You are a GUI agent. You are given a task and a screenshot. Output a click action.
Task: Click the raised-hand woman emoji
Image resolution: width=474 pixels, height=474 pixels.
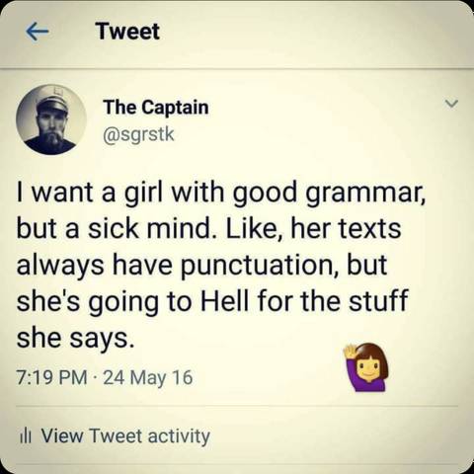pos(366,367)
